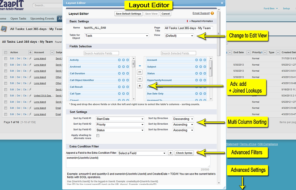Click the up-arrow icon on the Activity field
296x190 pixels.
(x=124, y=60)
